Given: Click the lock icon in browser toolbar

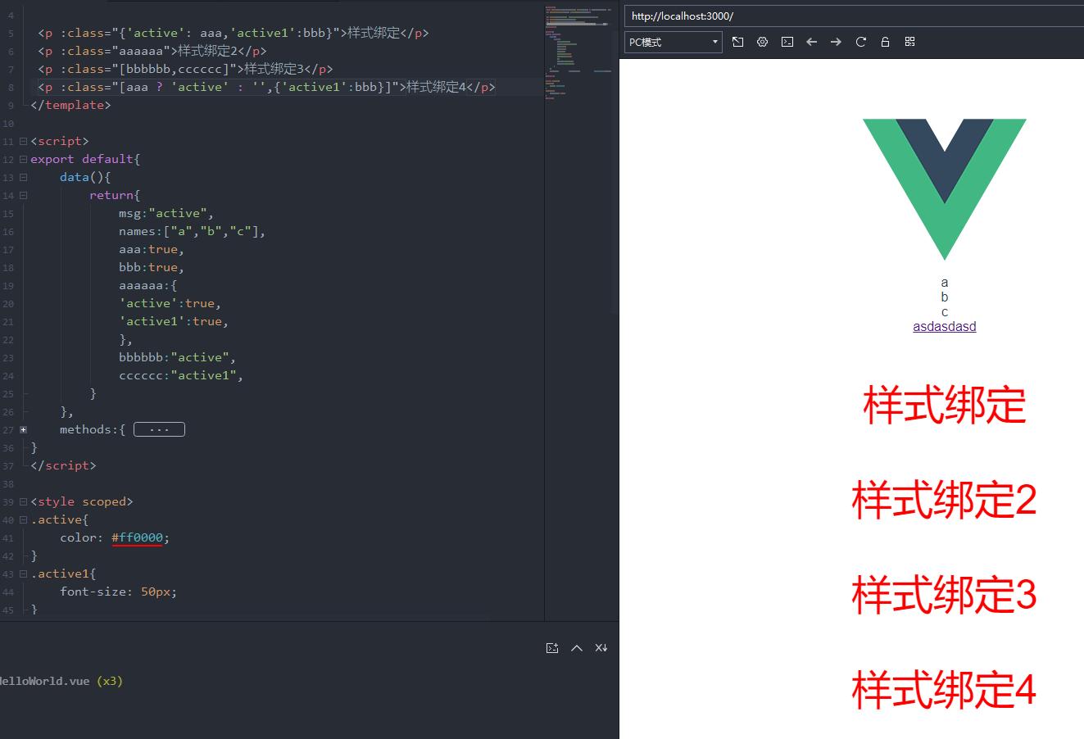Looking at the screenshot, I should pos(885,41).
